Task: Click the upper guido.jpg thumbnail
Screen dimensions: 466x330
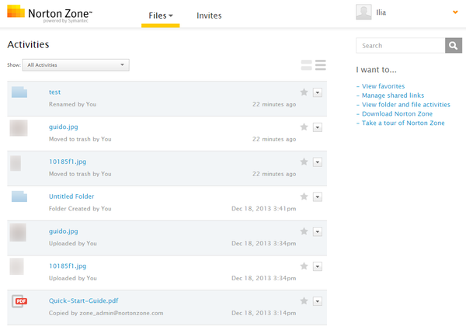Action: (19, 128)
